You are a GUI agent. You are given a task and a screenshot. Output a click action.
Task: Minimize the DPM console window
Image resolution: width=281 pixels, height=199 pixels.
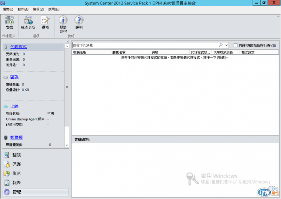257,3
